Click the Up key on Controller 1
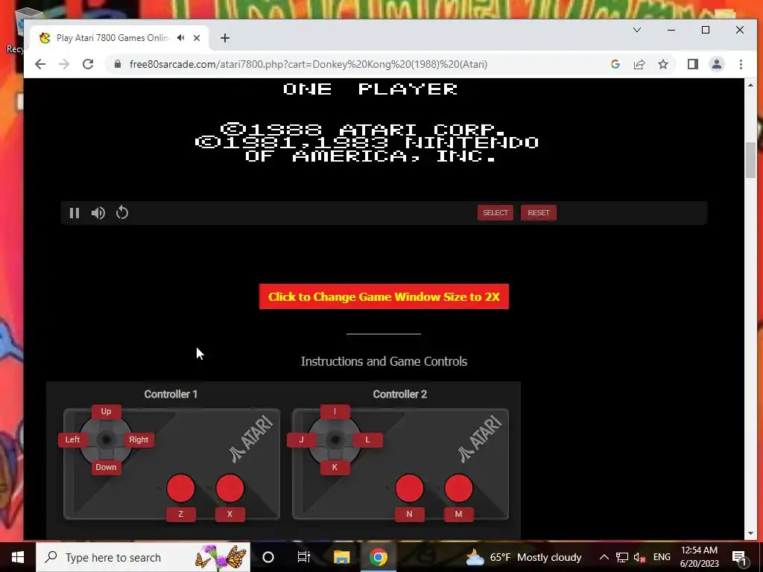This screenshot has width=763, height=572. pos(106,411)
